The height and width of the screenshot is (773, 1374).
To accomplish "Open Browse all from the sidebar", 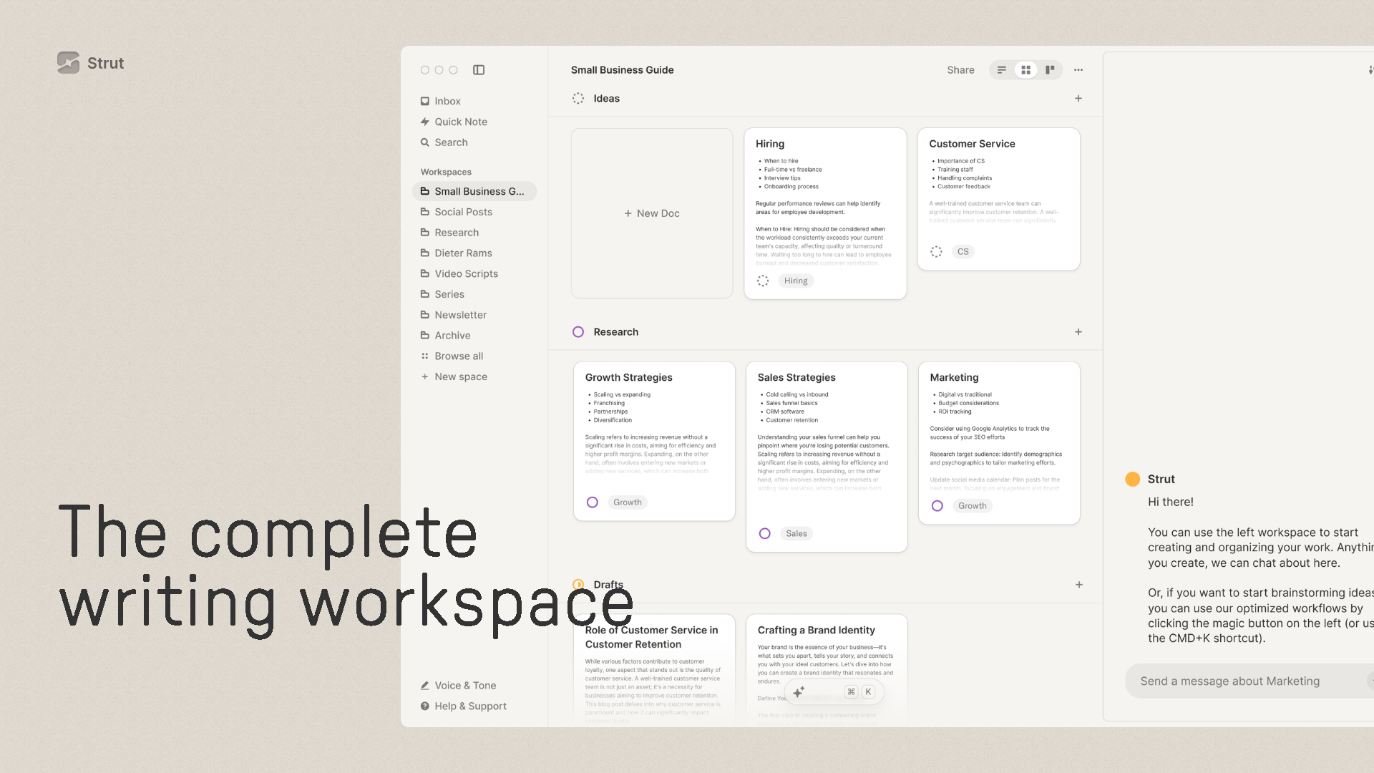I will [459, 356].
